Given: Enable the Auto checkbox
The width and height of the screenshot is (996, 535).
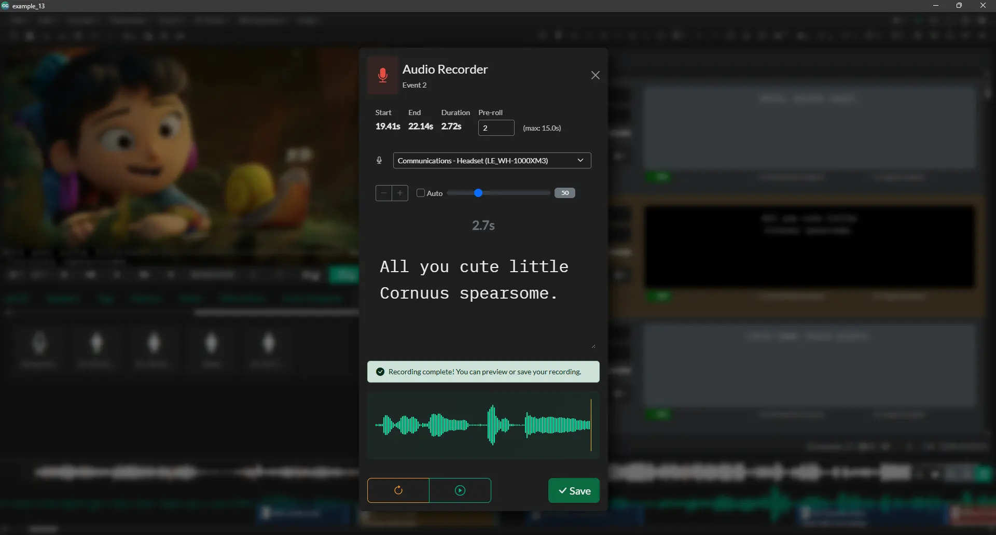Looking at the screenshot, I should click(421, 193).
